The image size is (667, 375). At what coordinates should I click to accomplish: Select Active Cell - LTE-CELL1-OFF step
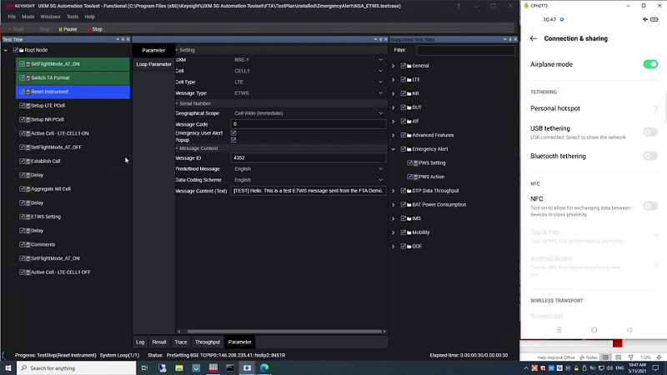coord(60,272)
